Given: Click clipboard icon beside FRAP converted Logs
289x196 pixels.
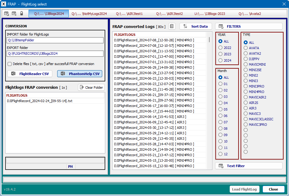Looking at the screenshot, I should (x=172, y=26).
